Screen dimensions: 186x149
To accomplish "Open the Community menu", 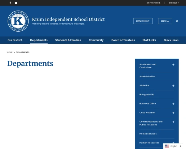I will tap(96, 40).
